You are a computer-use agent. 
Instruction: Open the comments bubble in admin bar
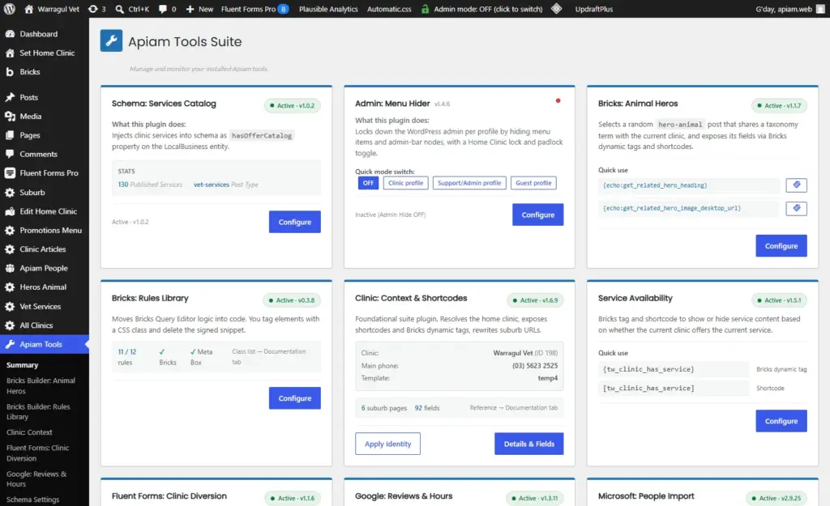162,9
